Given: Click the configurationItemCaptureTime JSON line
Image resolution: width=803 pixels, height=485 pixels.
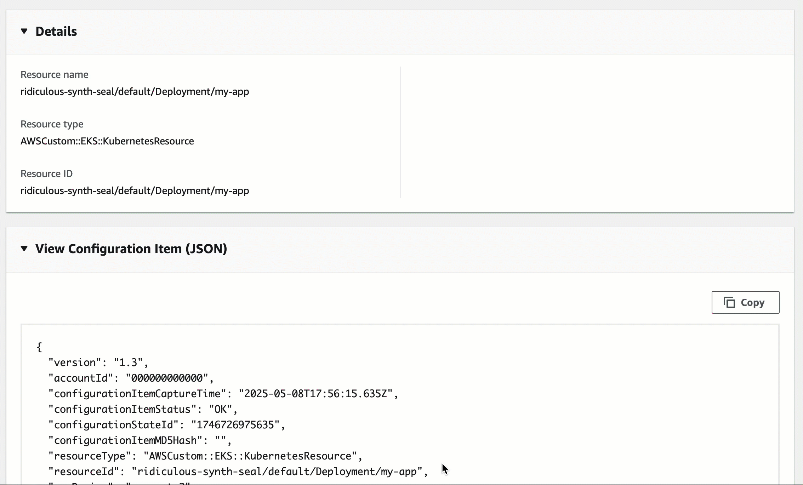Looking at the screenshot, I should coord(223,394).
